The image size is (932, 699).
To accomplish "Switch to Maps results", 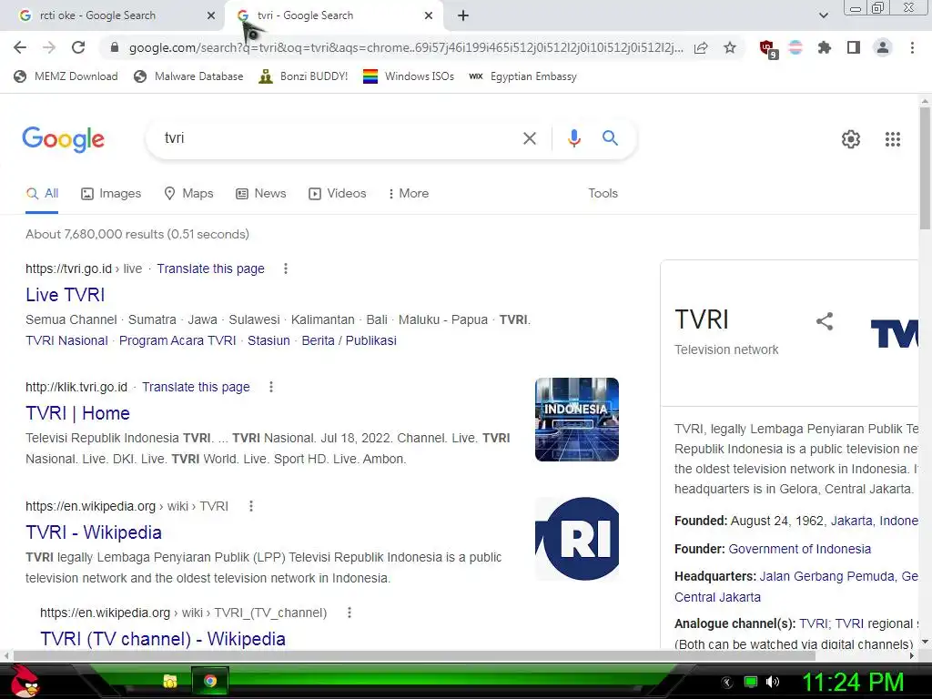I will tap(188, 193).
